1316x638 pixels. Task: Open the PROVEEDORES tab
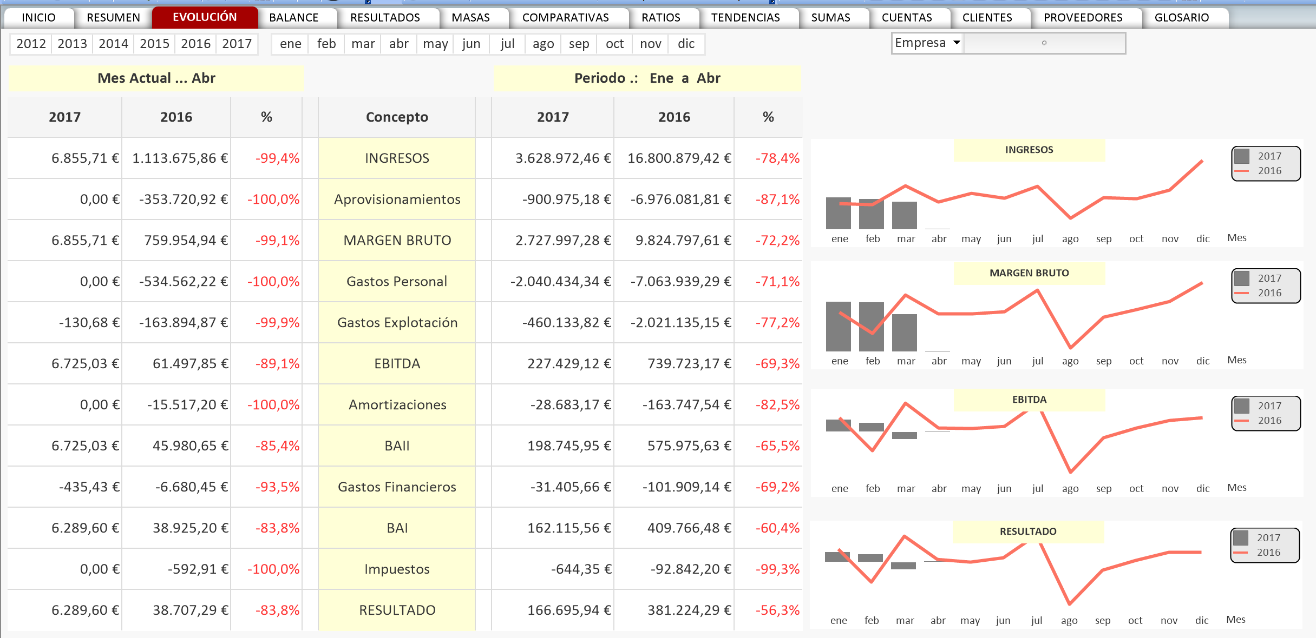[1083, 17]
